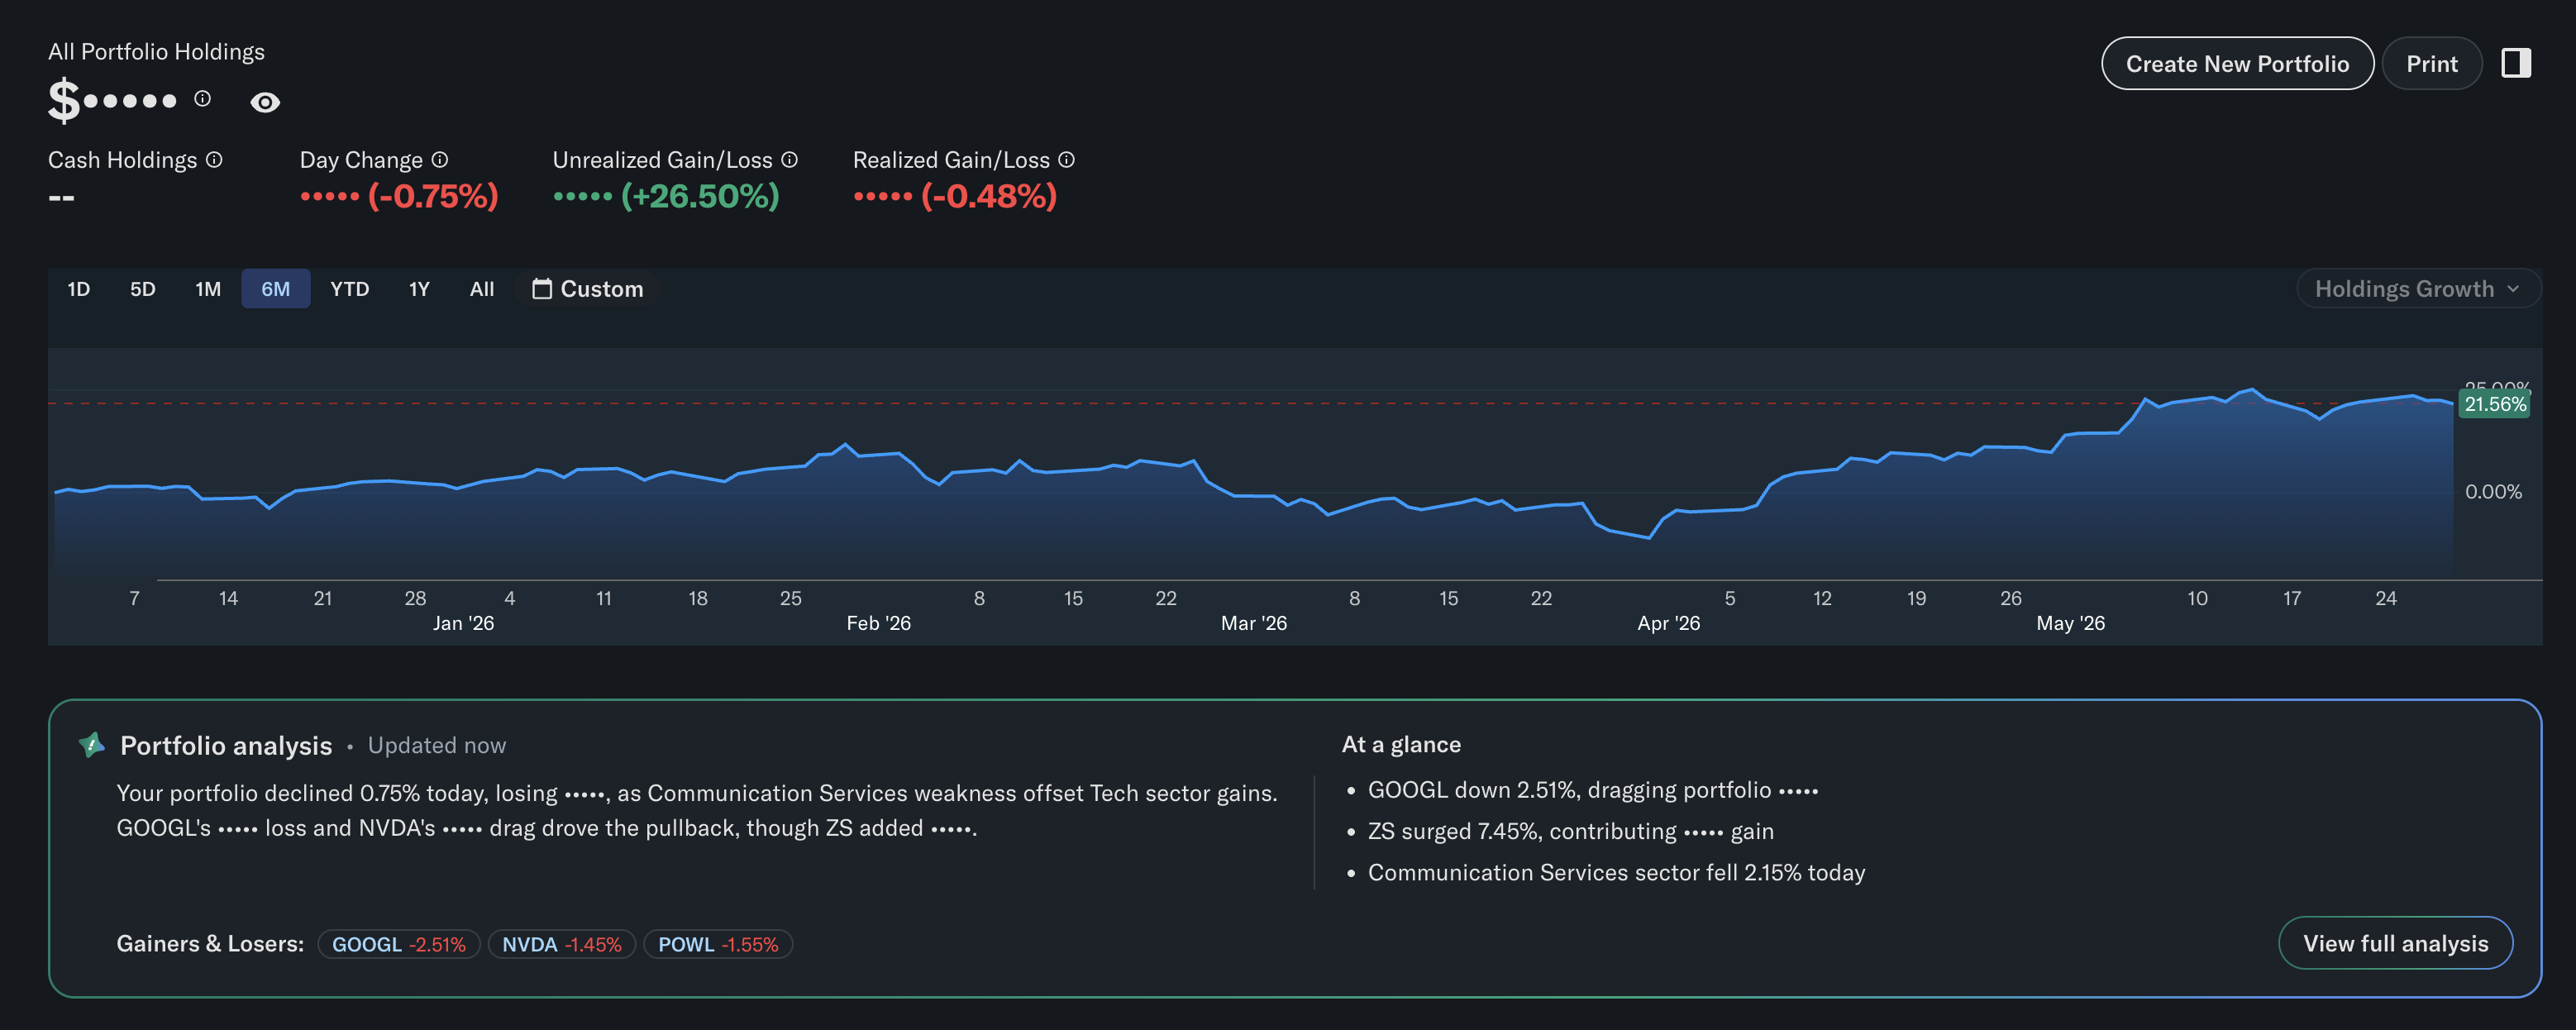Select the 6M time range
Viewport: 2576px width, 1030px height.
[x=276, y=289]
